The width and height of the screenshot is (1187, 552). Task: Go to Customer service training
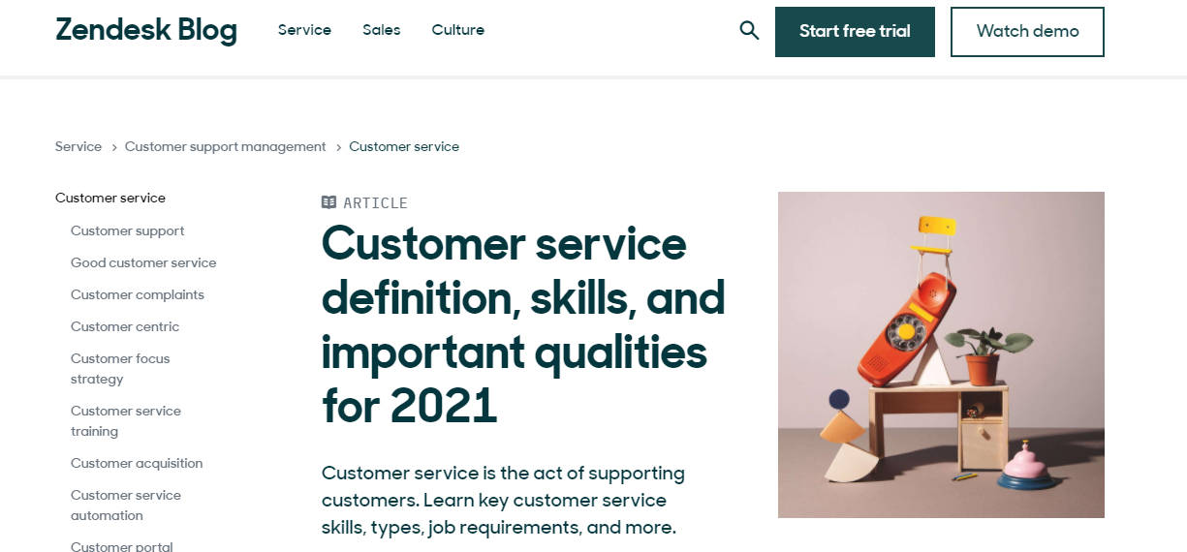(x=126, y=421)
